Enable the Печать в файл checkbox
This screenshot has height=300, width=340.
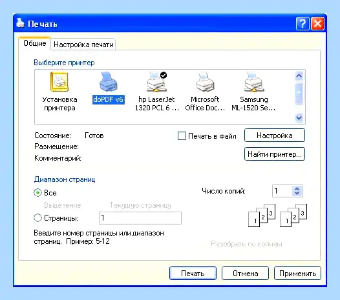tap(182, 136)
